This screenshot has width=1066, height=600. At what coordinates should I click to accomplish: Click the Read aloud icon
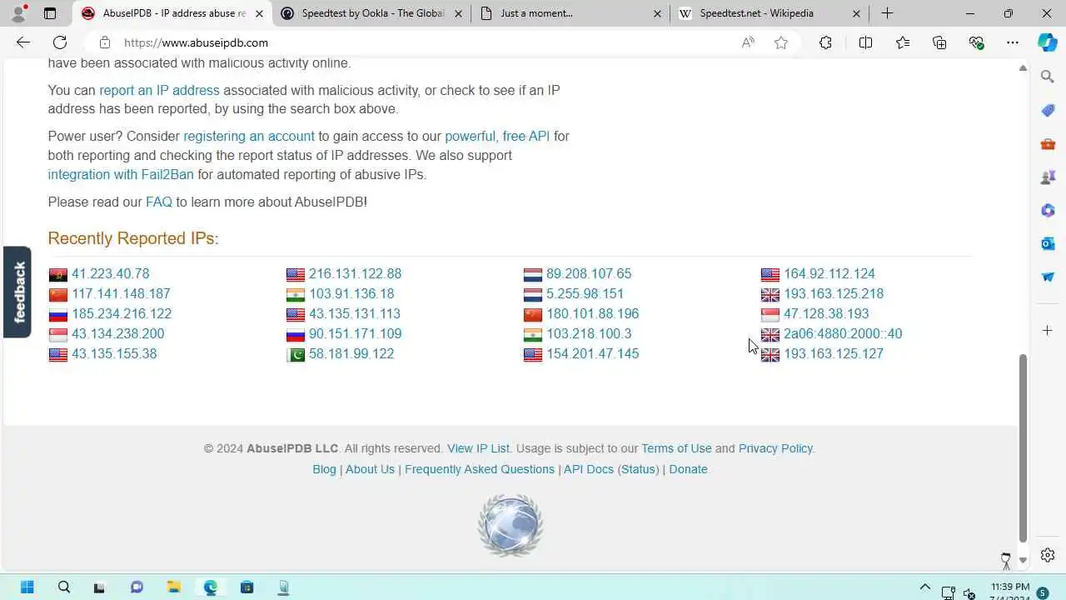pyautogui.click(x=748, y=42)
